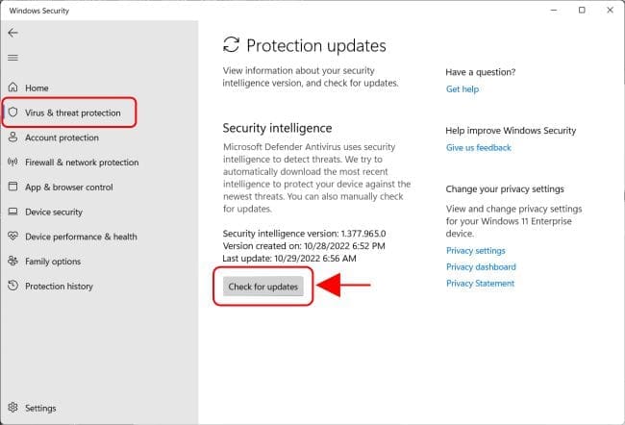Click the Give us feedback link
Image resolution: width=625 pixels, height=425 pixels.
coord(479,148)
